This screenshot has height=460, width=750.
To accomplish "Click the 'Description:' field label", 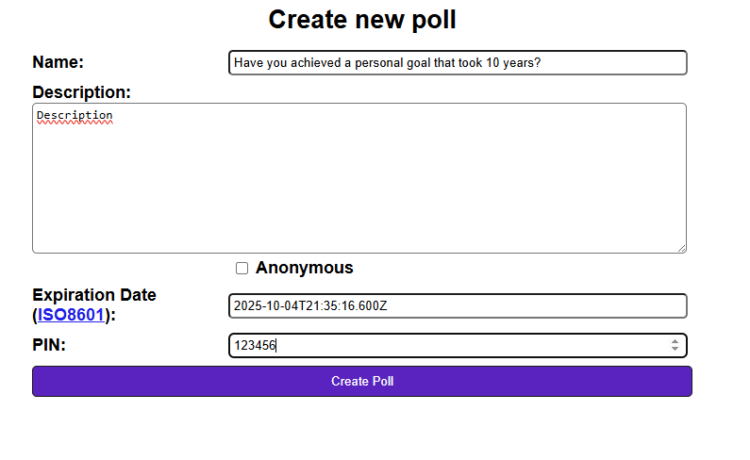I will 81,92.
